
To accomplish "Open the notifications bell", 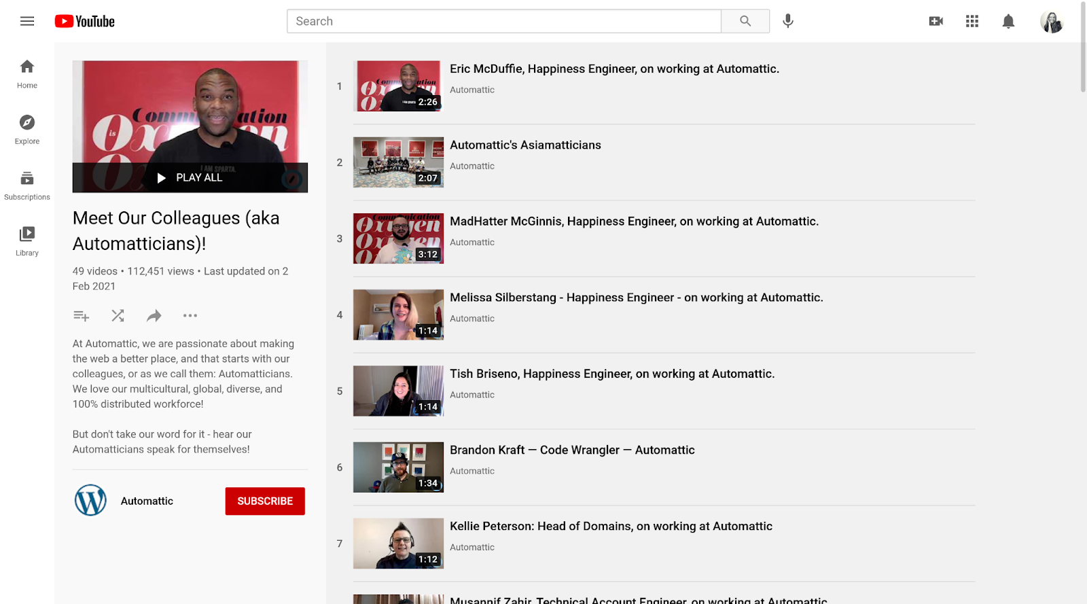I will tap(1008, 21).
